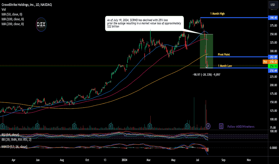Viewport: 279px width, 164px height.
Task: Click the Sep label on time axis
Action: 223,160
